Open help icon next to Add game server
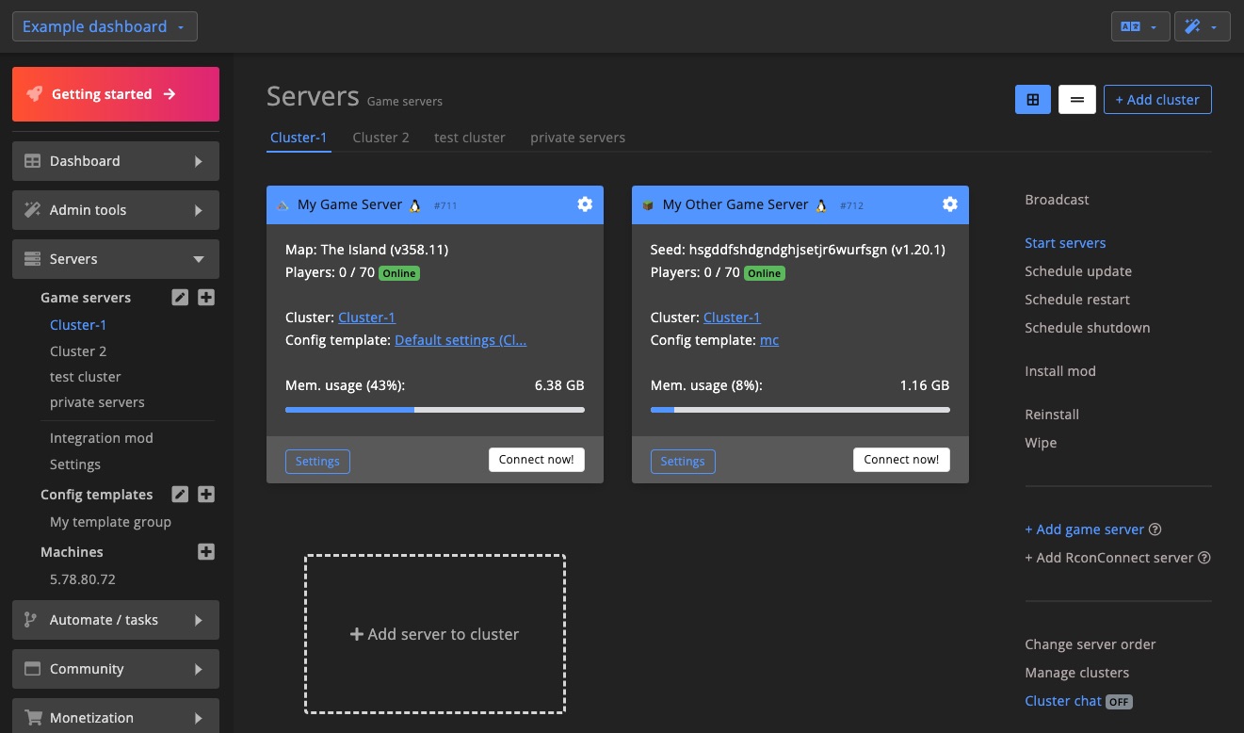This screenshot has width=1244, height=733. pos(1155,529)
